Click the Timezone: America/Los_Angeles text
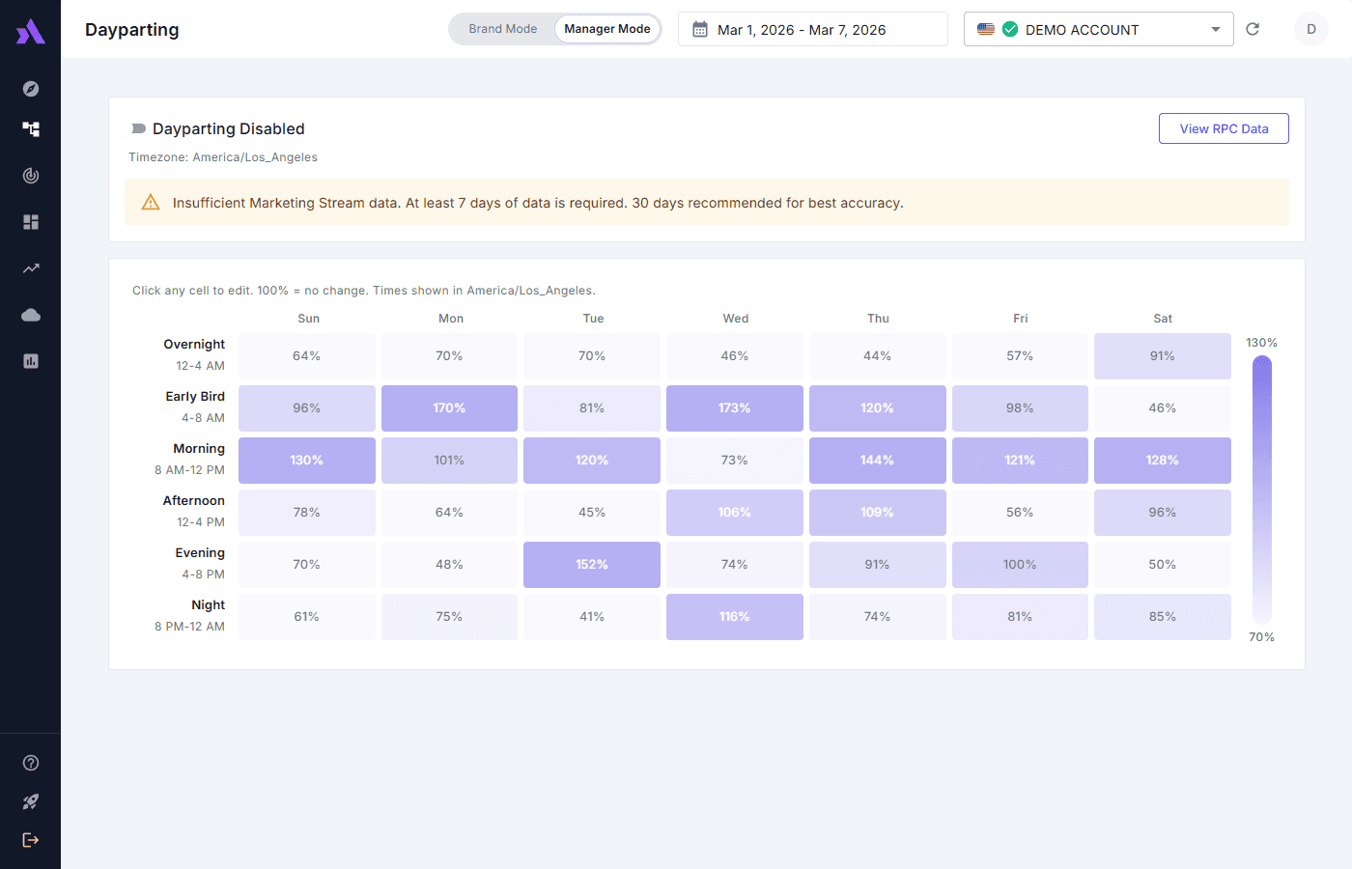 [223, 157]
